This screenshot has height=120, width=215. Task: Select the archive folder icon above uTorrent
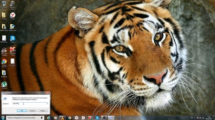tap(4, 74)
